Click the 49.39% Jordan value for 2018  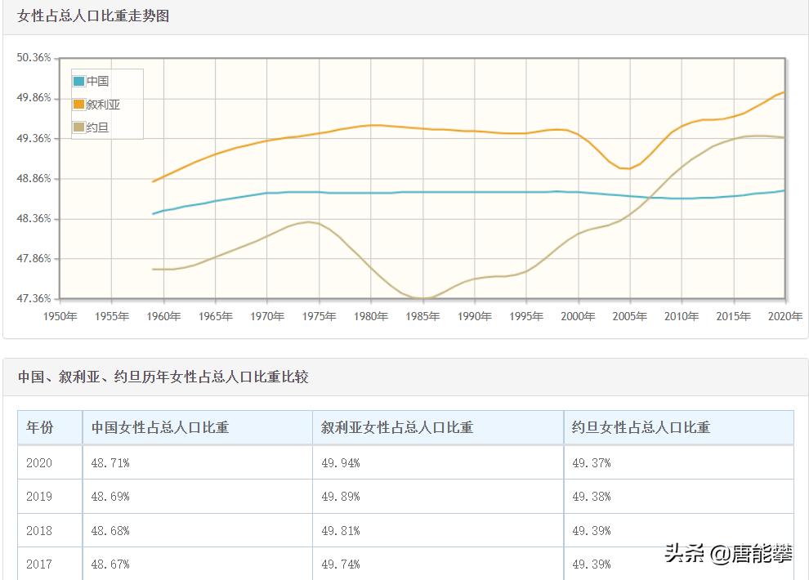pyautogui.click(x=590, y=530)
